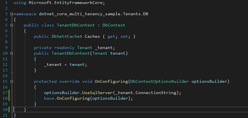Click the green change marker beside line 20
This screenshot has width=248, height=118.
coord(9,109)
